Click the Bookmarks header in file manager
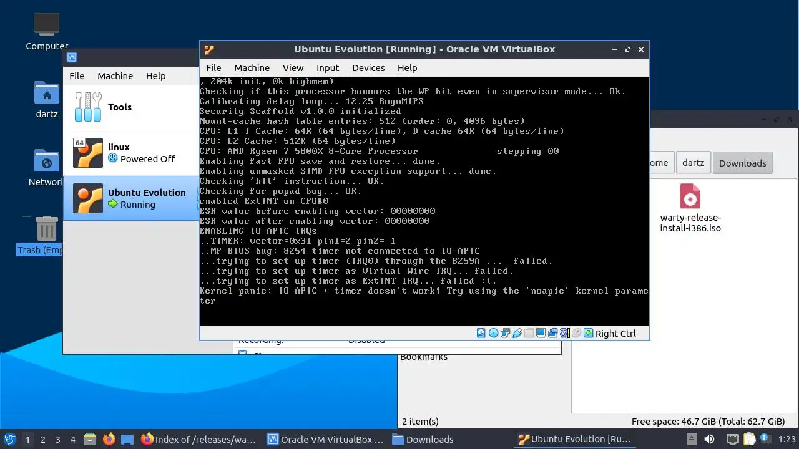Image resolution: width=799 pixels, height=449 pixels. 424,357
